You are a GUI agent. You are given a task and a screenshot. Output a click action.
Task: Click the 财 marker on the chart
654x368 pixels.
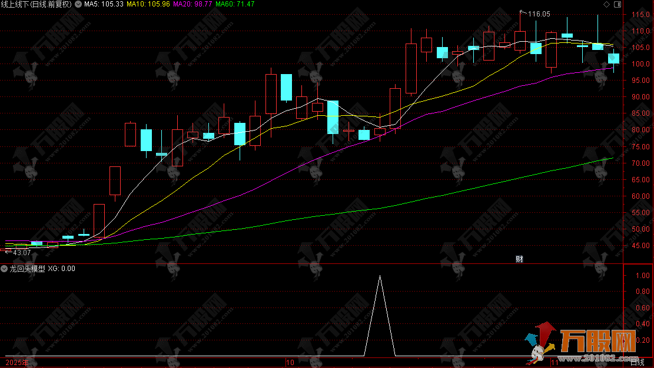[x=519, y=259]
